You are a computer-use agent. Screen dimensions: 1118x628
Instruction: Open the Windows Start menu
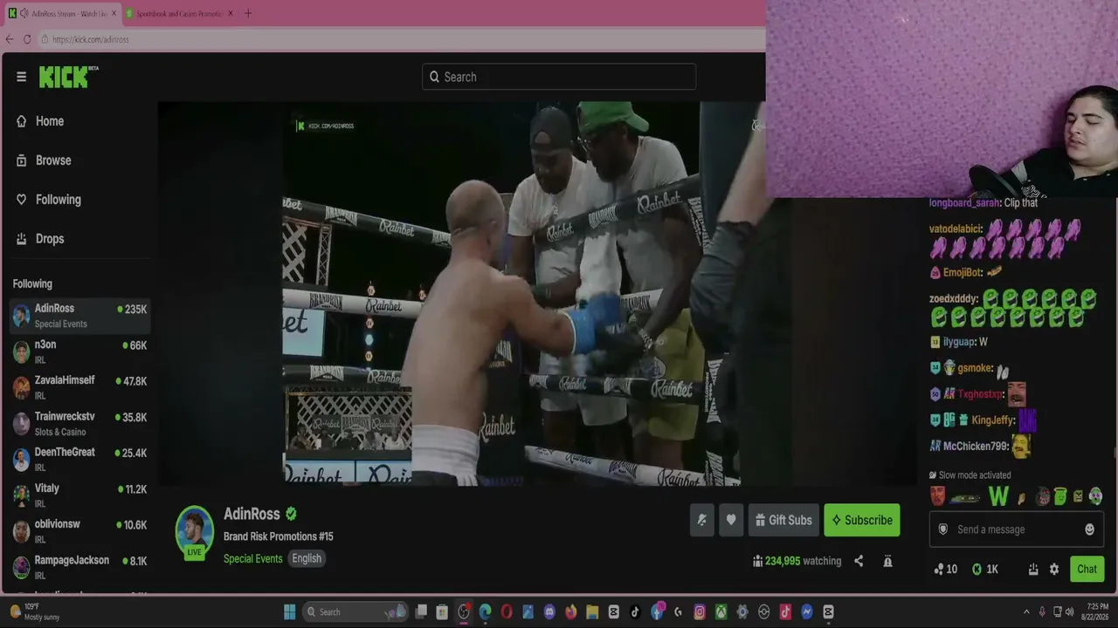pyautogui.click(x=290, y=611)
